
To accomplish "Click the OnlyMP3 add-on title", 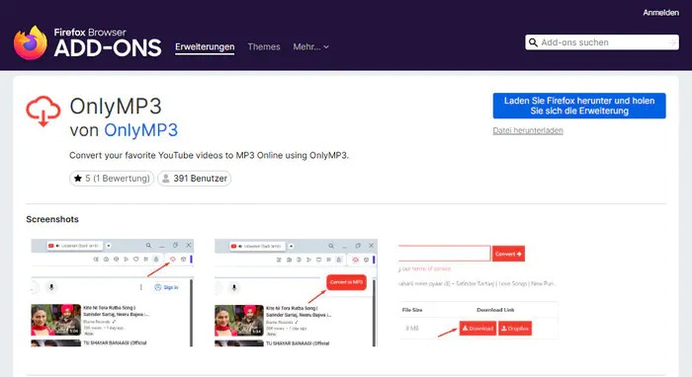I will 116,107.
